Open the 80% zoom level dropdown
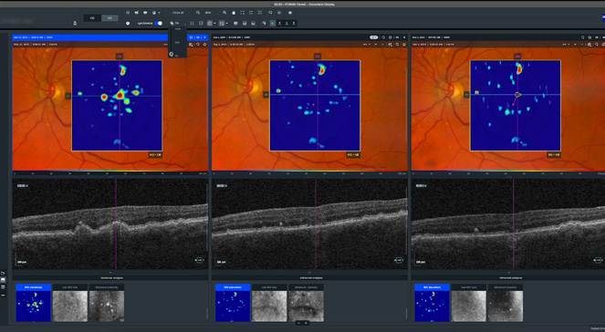605x332 pixels. [210, 13]
